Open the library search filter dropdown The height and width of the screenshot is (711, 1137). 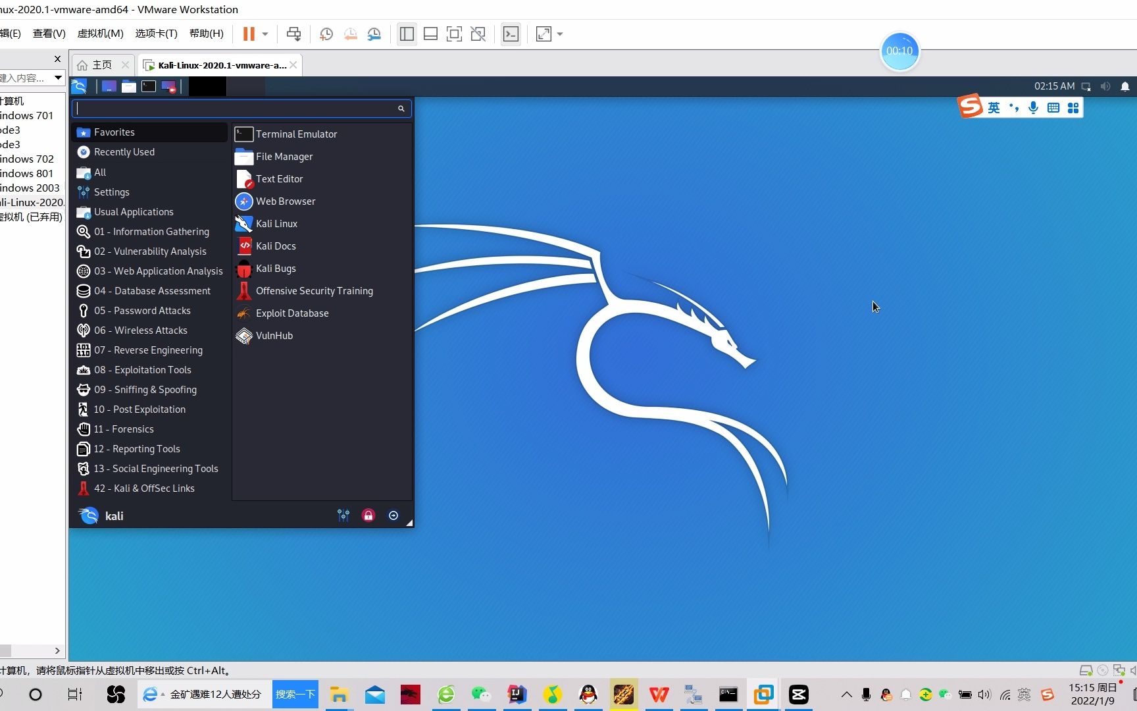point(58,78)
